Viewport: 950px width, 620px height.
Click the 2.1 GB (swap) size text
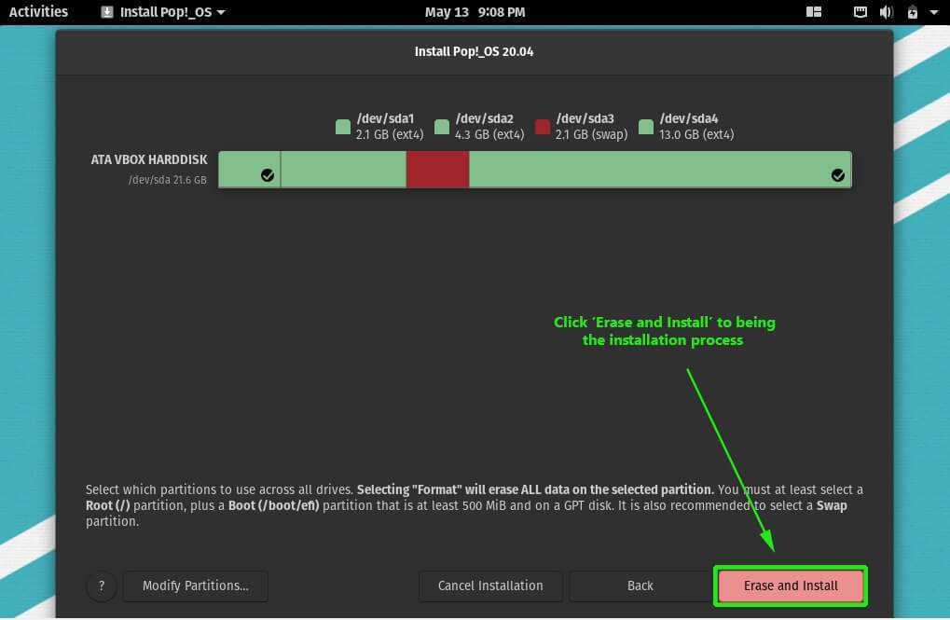(x=591, y=134)
